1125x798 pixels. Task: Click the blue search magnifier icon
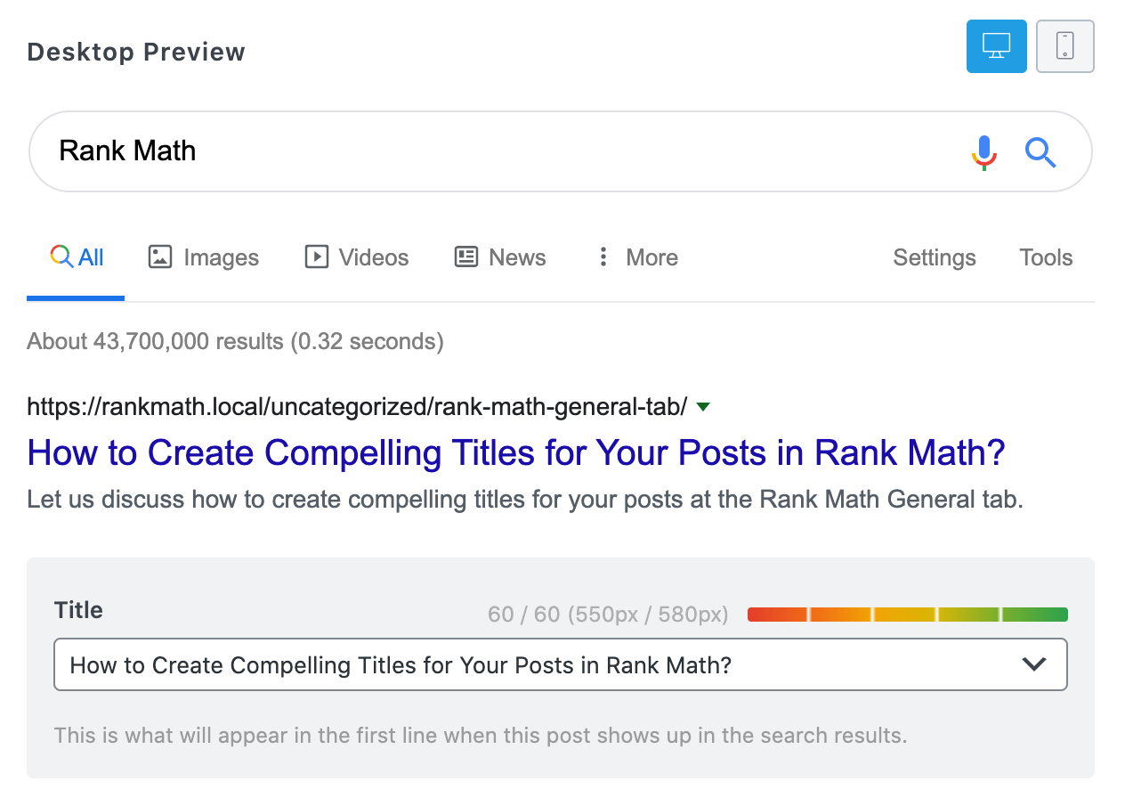(1040, 151)
